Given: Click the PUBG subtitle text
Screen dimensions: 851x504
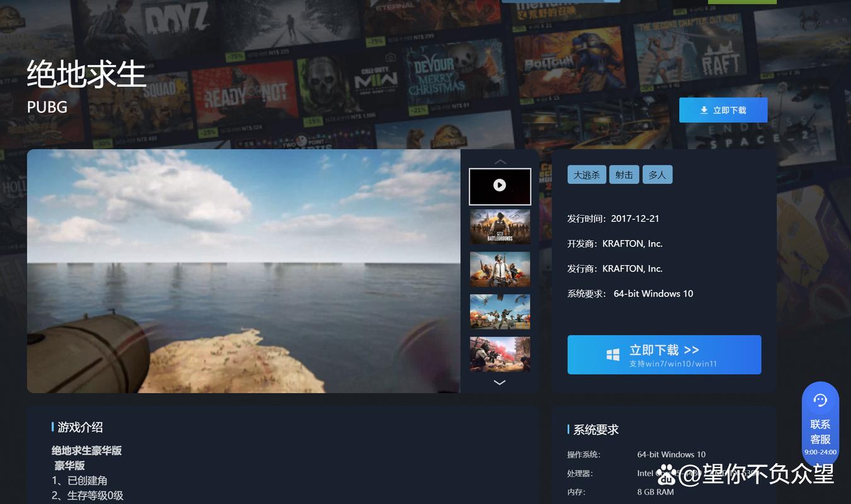Looking at the screenshot, I should pyautogui.click(x=47, y=106).
